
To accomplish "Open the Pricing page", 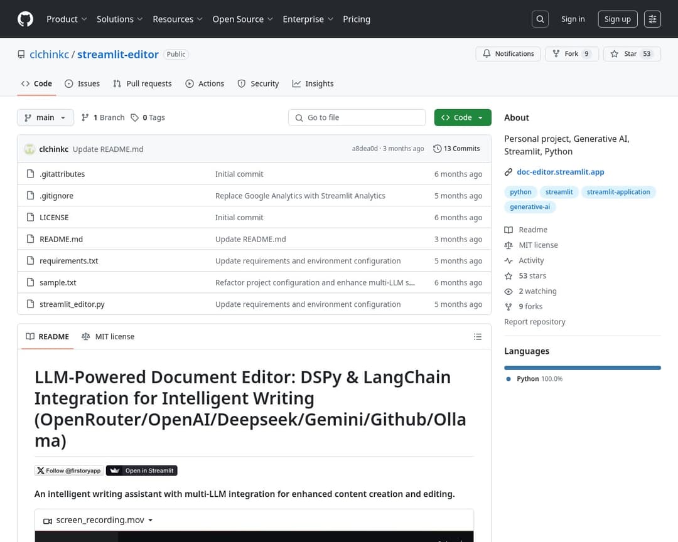I will (357, 19).
